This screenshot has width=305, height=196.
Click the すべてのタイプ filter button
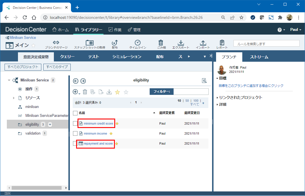point(57,67)
